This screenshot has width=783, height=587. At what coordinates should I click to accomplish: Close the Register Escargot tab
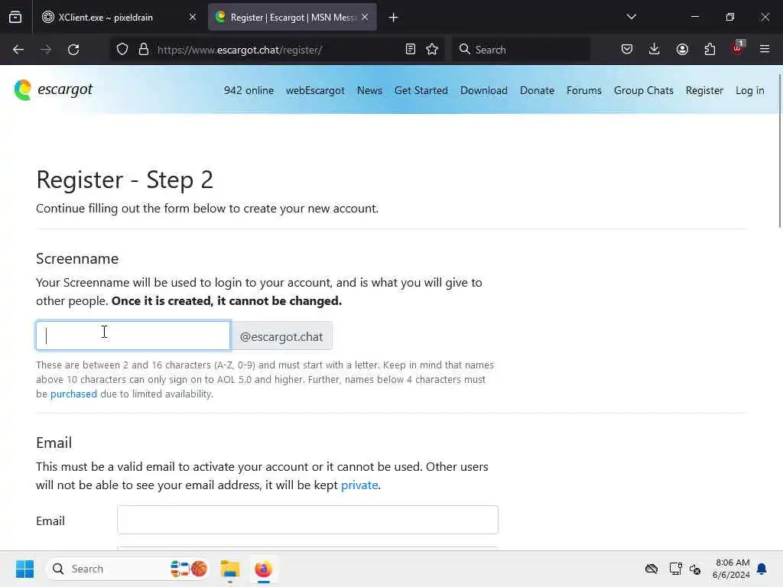point(365,18)
